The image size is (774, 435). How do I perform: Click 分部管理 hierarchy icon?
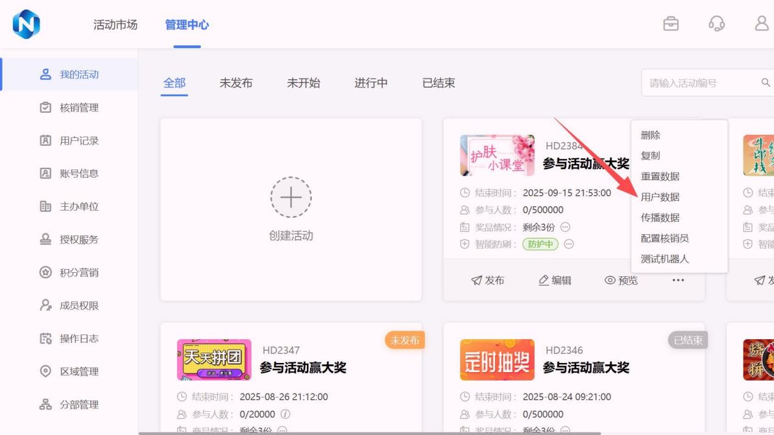pyautogui.click(x=46, y=404)
